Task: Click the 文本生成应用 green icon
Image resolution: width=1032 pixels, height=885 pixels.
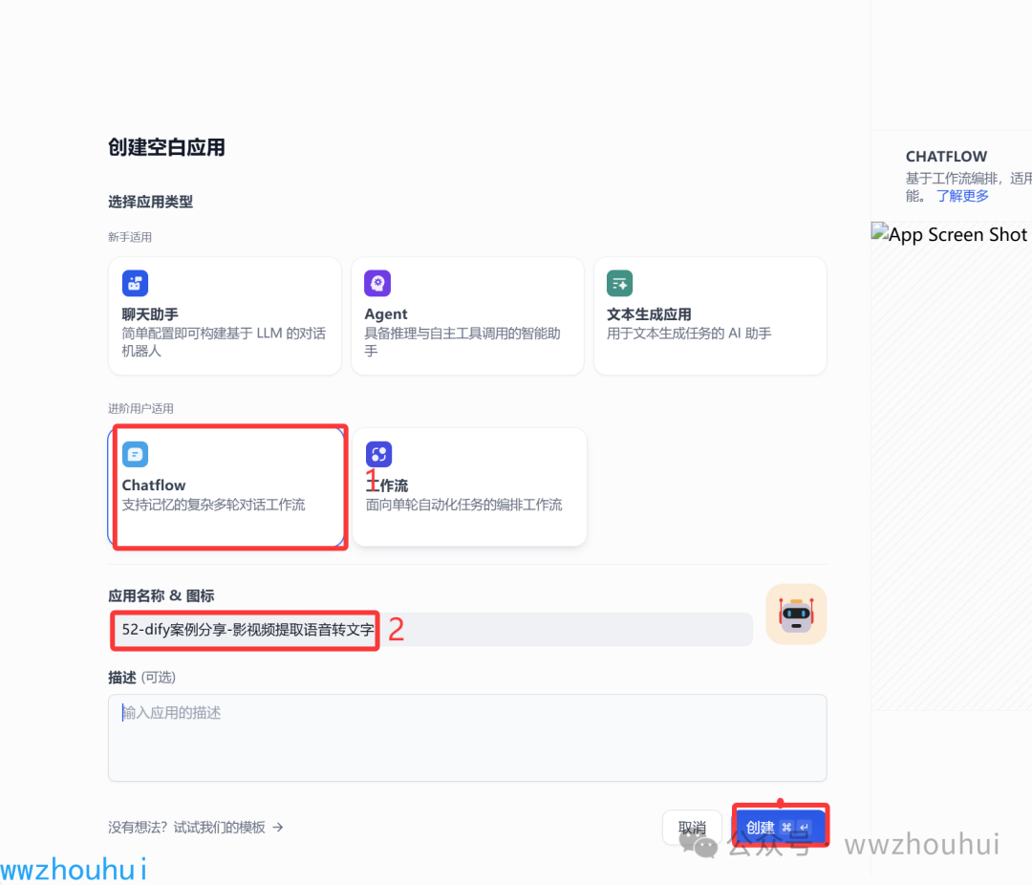Action: tap(619, 283)
